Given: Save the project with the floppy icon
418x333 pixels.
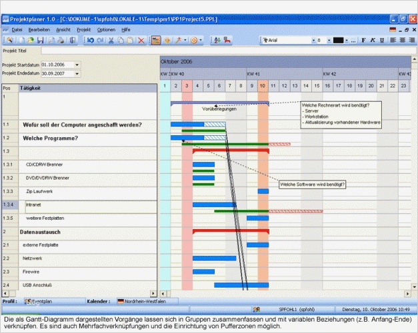Looking at the screenshot, I should [40, 40].
